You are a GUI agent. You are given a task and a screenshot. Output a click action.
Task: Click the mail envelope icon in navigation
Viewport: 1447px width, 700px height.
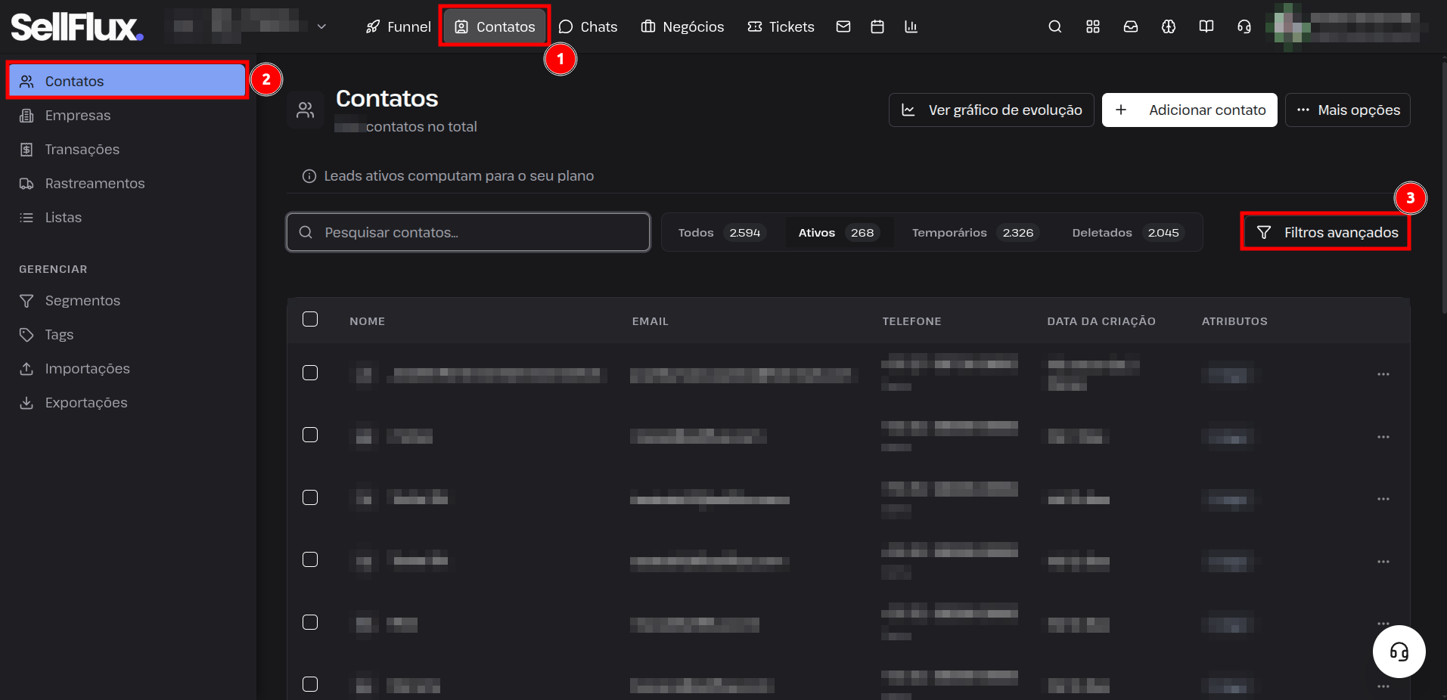coord(843,26)
